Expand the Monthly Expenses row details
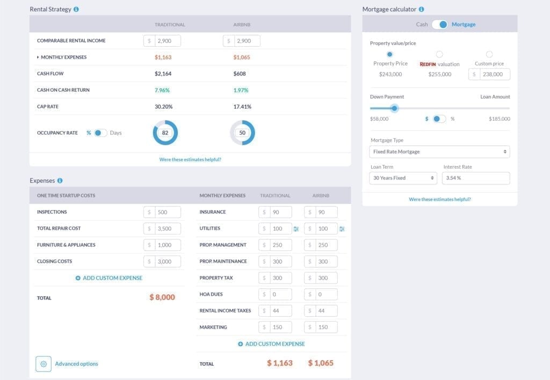Viewport: 550px width, 380px height. point(37,57)
